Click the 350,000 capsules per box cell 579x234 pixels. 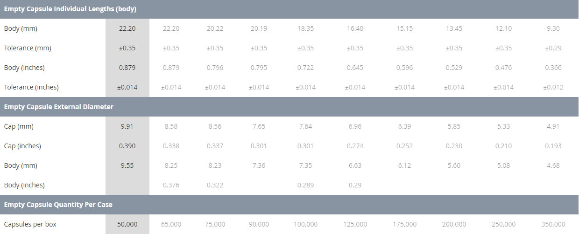click(x=553, y=224)
